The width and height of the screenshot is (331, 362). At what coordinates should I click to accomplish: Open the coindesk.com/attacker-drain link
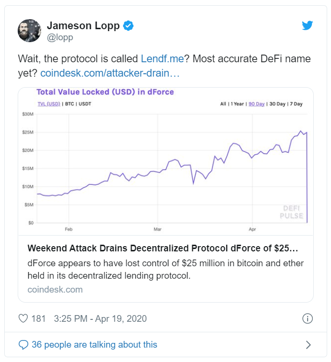[110, 74]
